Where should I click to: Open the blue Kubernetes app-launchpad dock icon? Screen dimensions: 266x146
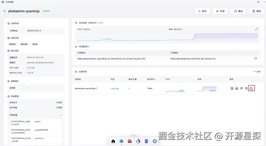tap(122, 141)
